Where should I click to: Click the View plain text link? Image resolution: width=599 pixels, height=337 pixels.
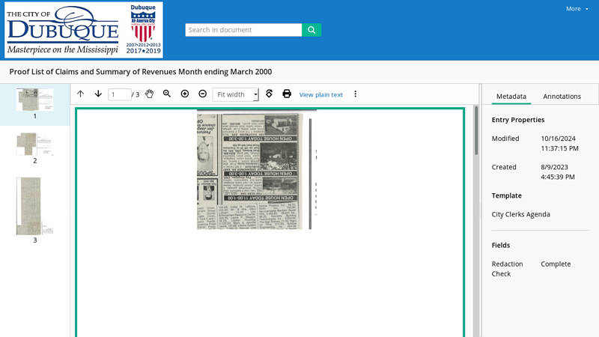[x=321, y=95]
